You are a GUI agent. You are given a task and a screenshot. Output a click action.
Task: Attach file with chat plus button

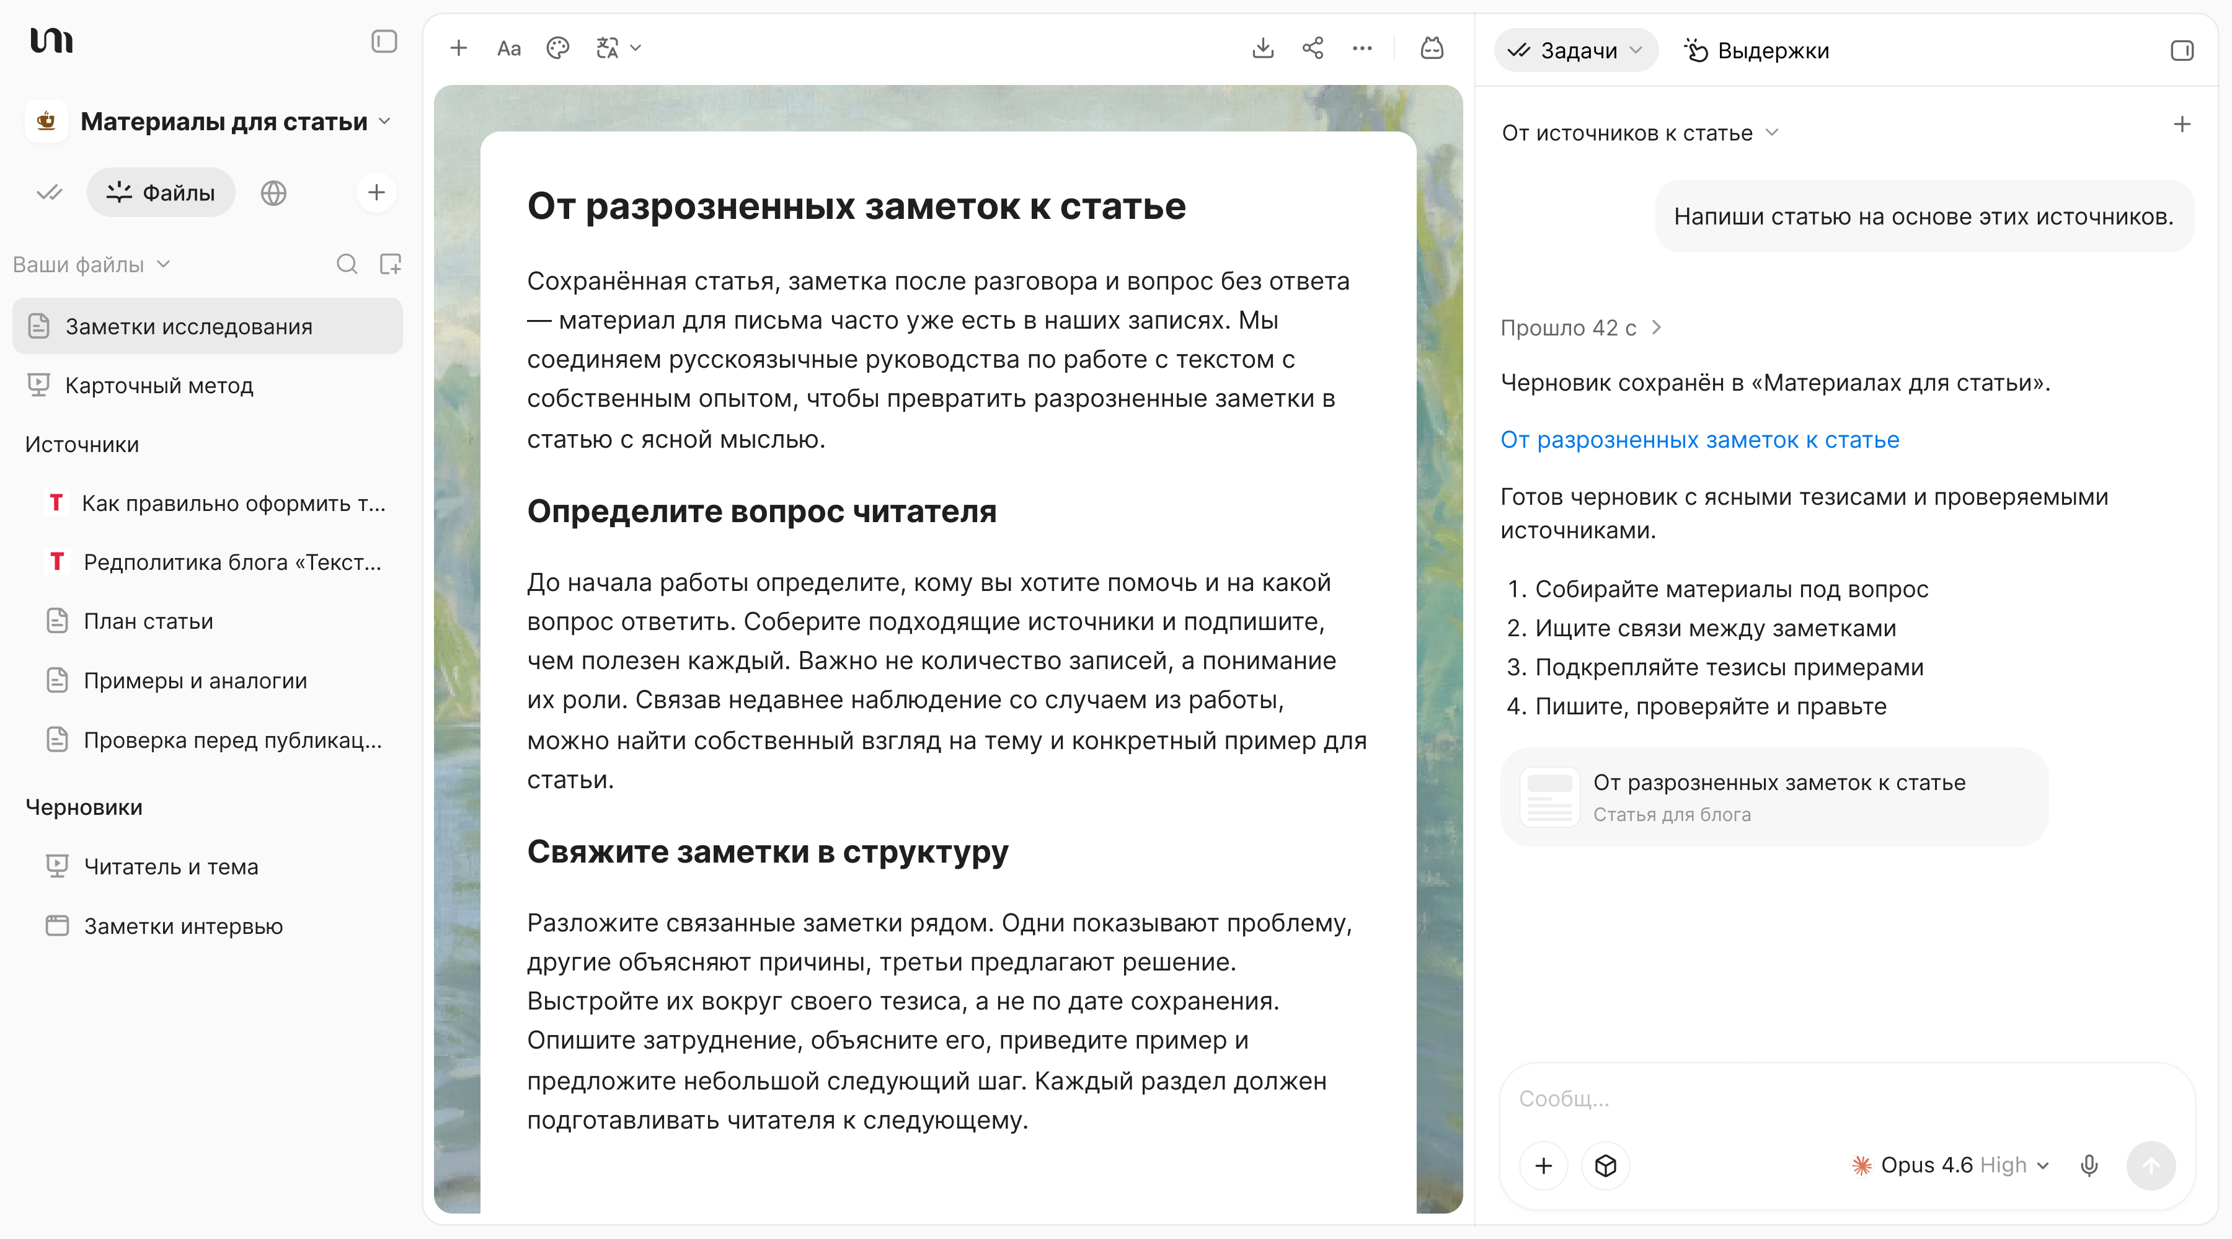[x=1544, y=1166]
